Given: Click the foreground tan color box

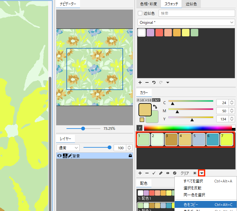Looking at the screenshot, I should point(145,110).
